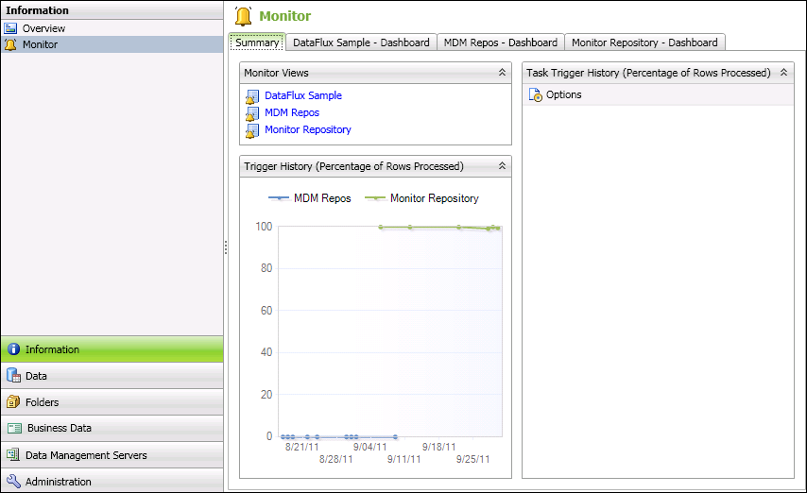807x493 pixels.
Task: Open the Data Management Servers pane
Action: (86, 455)
